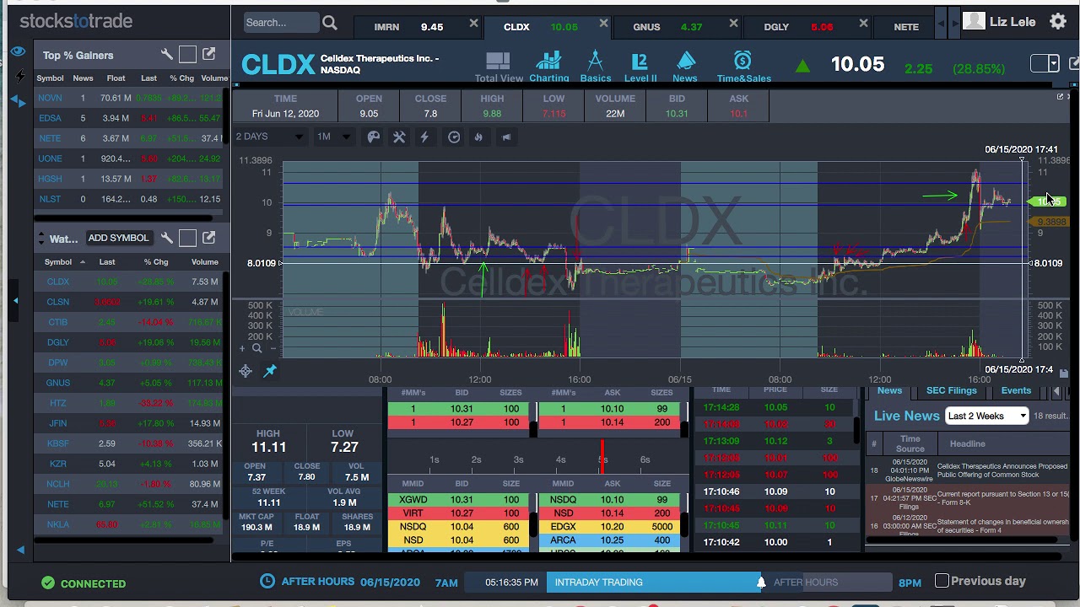Open the Basics view
The height and width of the screenshot is (607, 1080).
595,67
